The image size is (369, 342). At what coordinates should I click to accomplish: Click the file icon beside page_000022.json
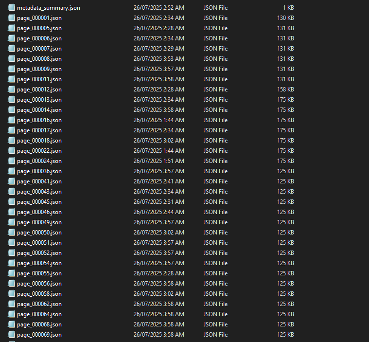[x=11, y=150]
